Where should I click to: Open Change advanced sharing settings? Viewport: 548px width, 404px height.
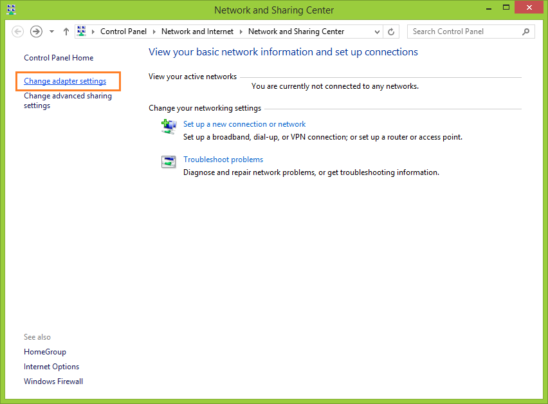[68, 100]
